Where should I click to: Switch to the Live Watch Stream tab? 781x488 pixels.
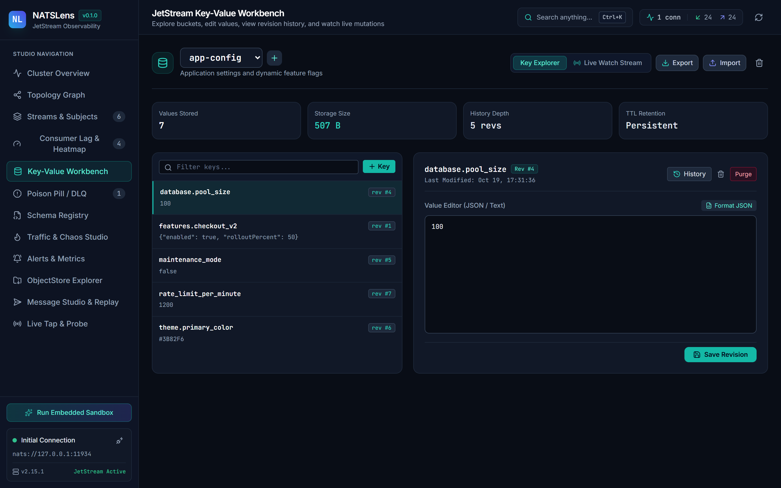608,63
